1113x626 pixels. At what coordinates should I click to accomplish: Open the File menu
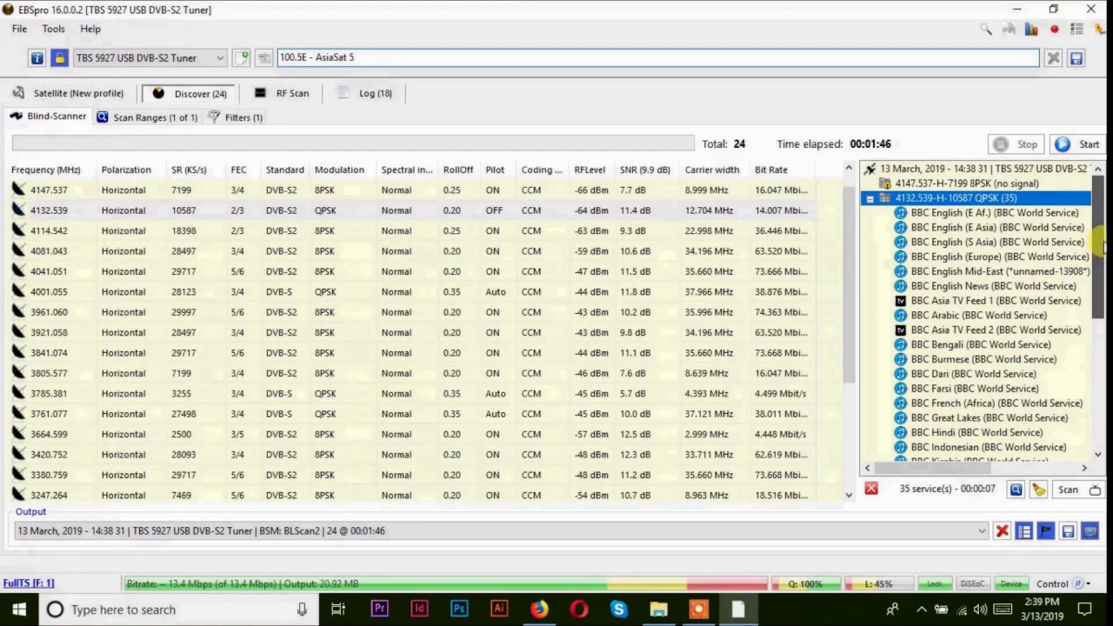(x=19, y=29)
